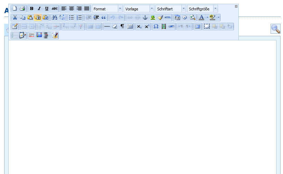This screenshot has width=283, height=174.
Task: Click the magnifier preview button at right
Action: pos(275,29)
